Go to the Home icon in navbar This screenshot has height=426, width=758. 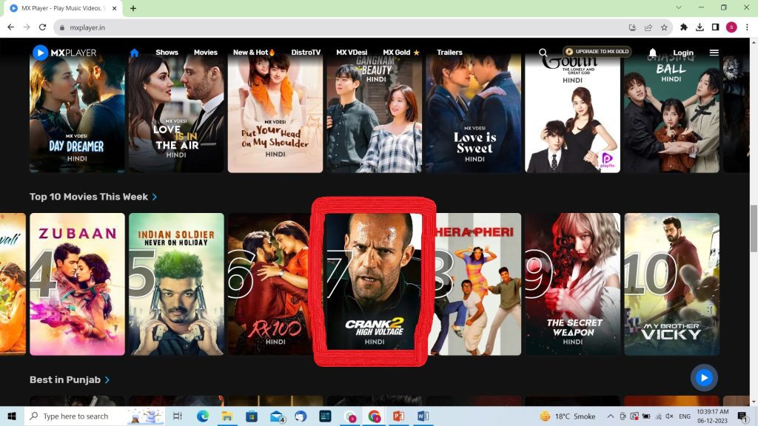point(135,53)
